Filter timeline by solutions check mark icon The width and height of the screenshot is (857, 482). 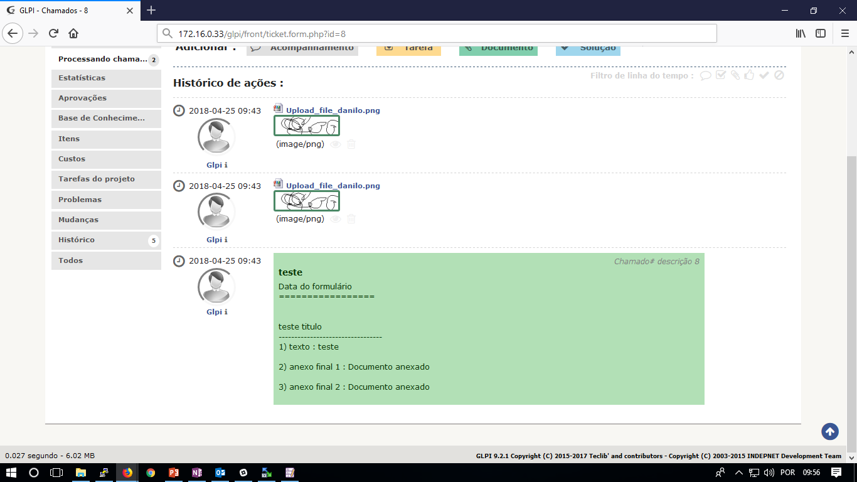[764, 75]
